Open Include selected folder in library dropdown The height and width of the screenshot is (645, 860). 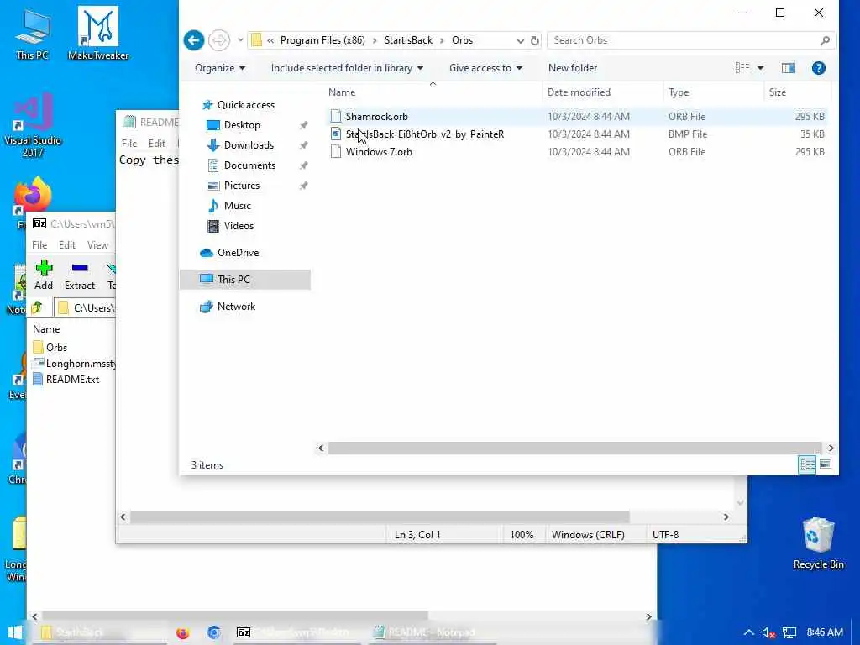pos(347,68)
